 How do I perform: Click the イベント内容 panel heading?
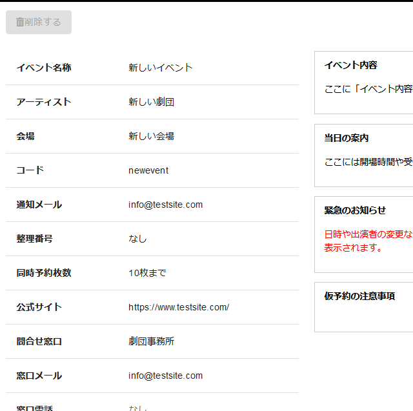click(350, 65)
